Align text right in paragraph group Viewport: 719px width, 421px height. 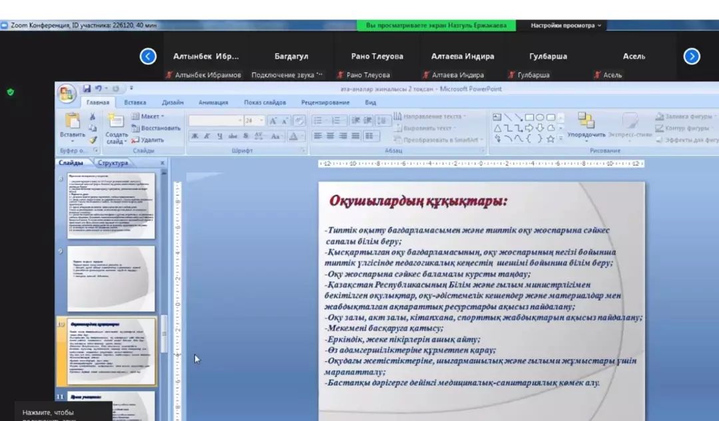pos(343,136)
